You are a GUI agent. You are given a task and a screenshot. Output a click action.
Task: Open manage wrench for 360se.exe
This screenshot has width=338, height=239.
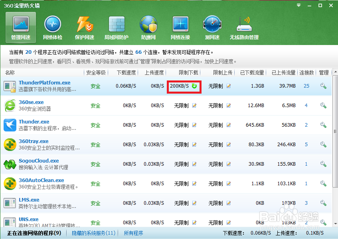323,106
